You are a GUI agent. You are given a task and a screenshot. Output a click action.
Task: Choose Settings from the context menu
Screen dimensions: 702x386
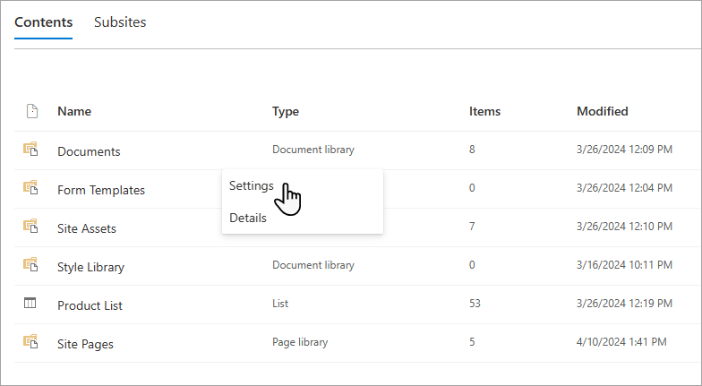(x=251, y=185)
